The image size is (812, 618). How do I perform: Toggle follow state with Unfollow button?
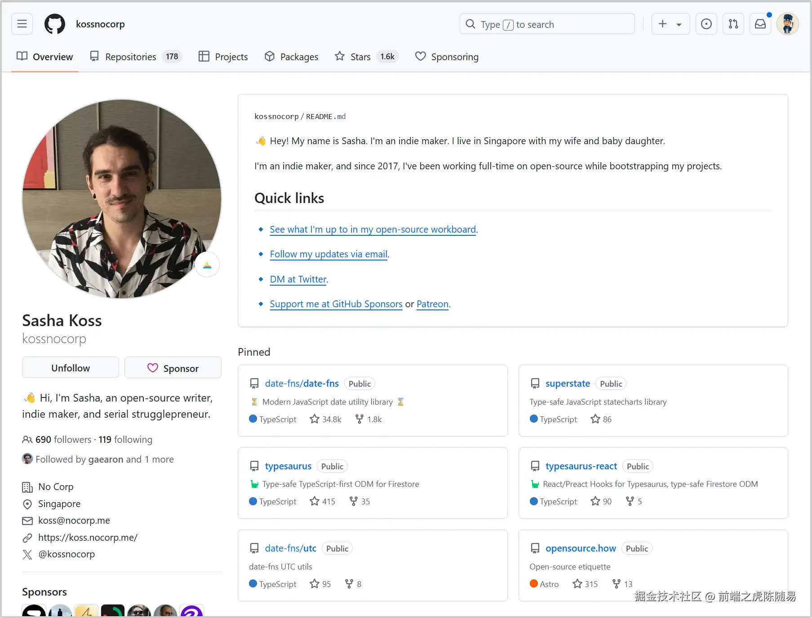click(x=71, y=368)
